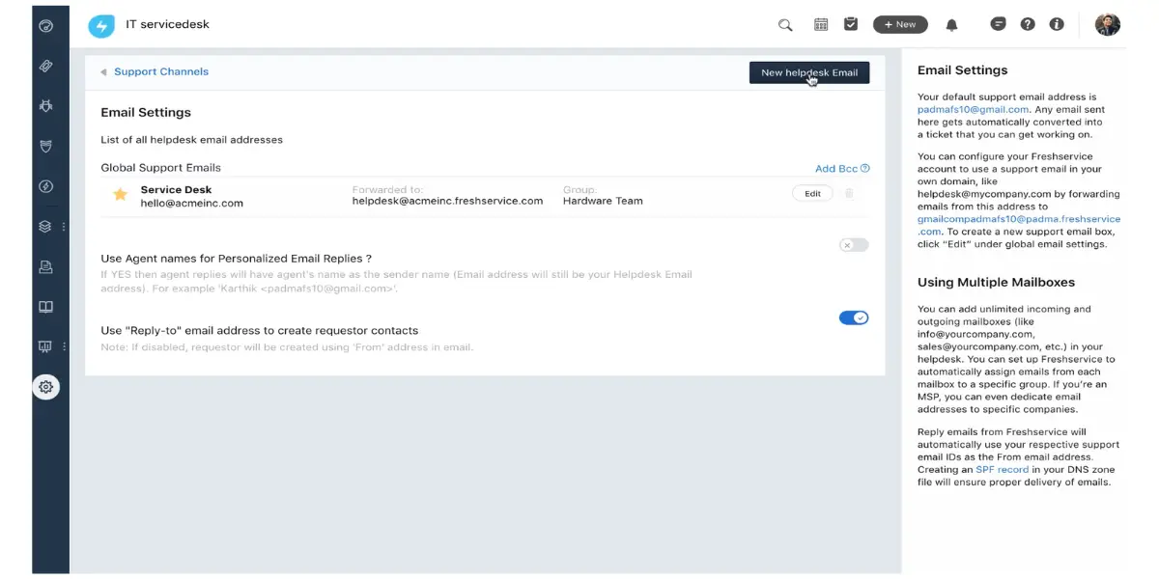Open the Support Channels breadcrumb link
The width and height of the screenshot is (1159, 579).
[161, 71]
